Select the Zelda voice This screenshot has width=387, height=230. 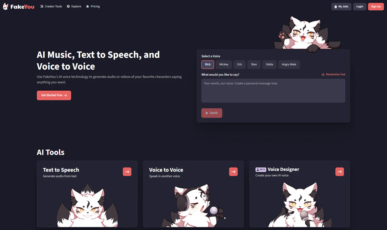tap(269, 65)
